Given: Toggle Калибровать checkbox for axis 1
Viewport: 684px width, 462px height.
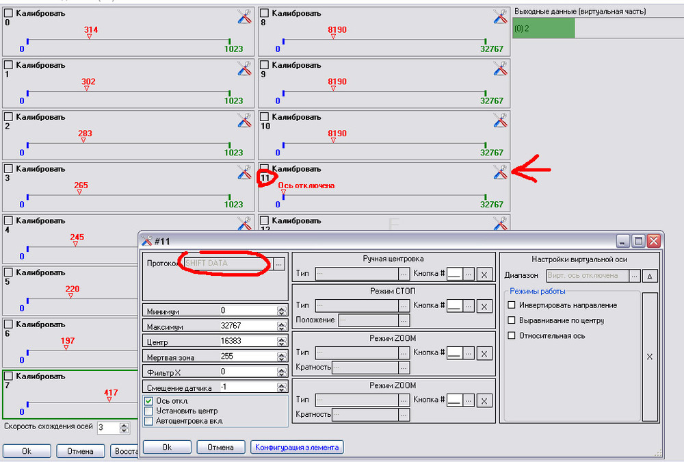Looking at the screenshot, I should [x=8, y=65].
